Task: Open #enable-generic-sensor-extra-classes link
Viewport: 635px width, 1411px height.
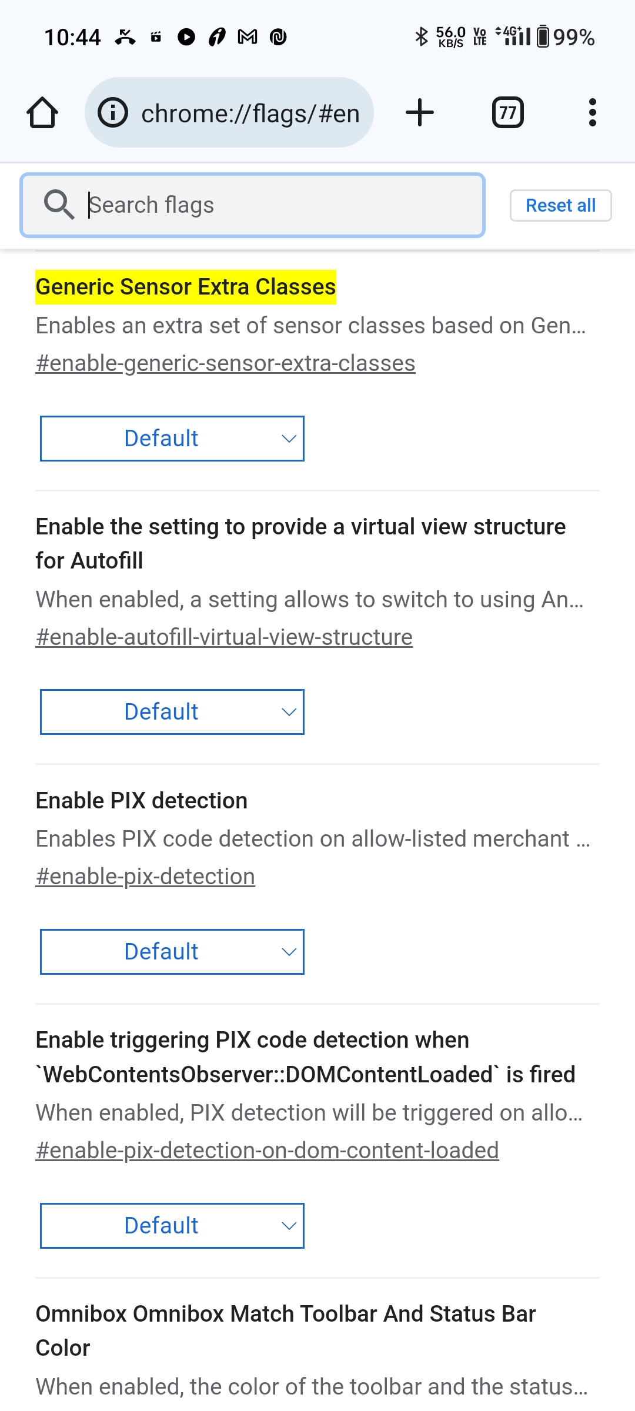Action: point(226,363)
